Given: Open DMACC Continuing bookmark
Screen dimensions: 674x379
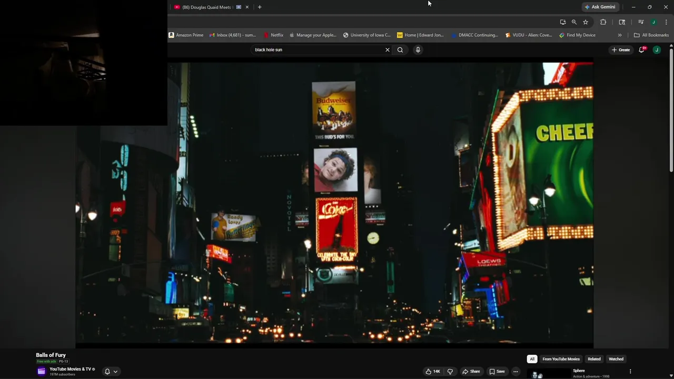Looking at the screenshot, I should 474,35.
